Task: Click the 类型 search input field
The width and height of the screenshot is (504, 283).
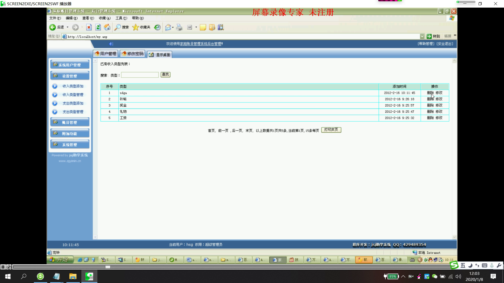Action: pyautogui.click(x=140, y=75)
